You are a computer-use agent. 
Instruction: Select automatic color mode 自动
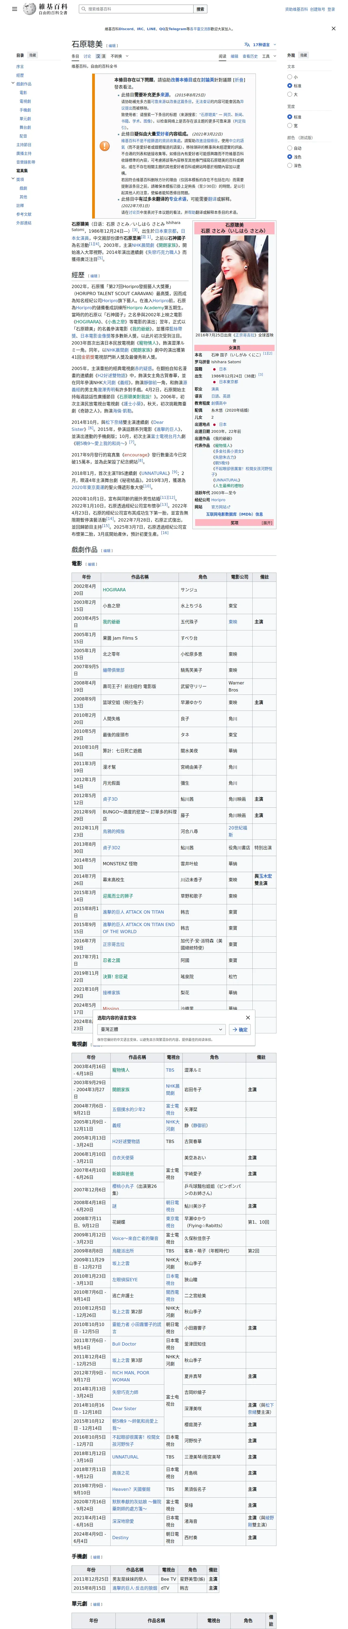[290, 148]
